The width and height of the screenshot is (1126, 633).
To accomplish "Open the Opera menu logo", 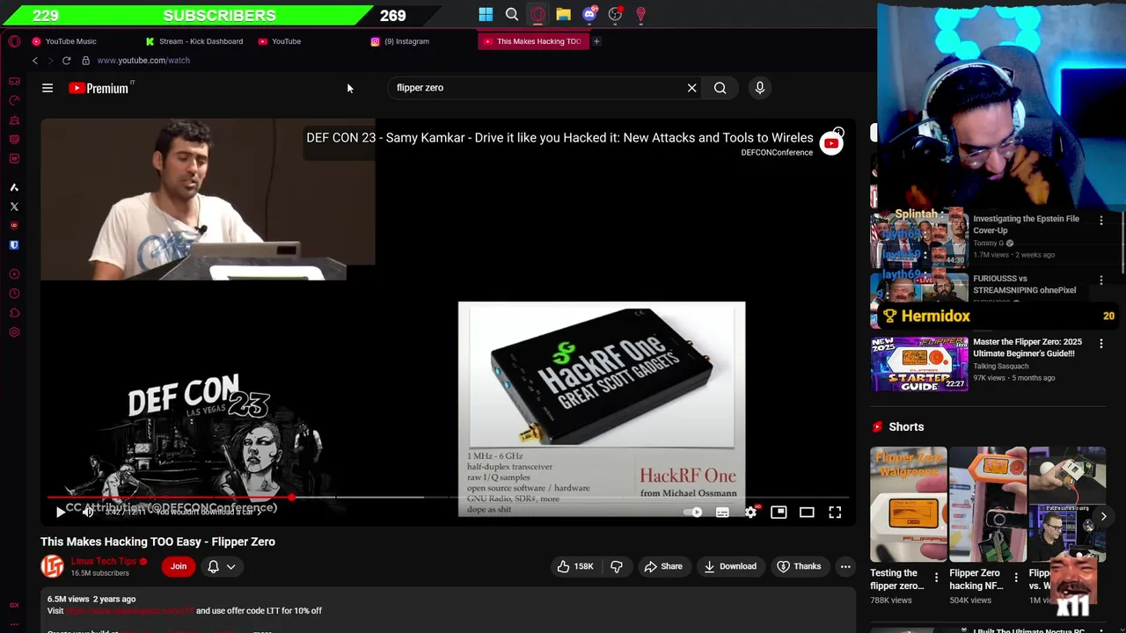I will tap(14, 41).
